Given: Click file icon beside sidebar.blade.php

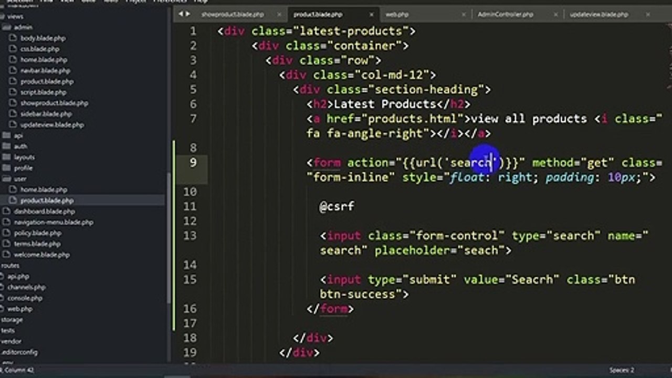Looking at the screenshot, I should (x=14, y=114).
